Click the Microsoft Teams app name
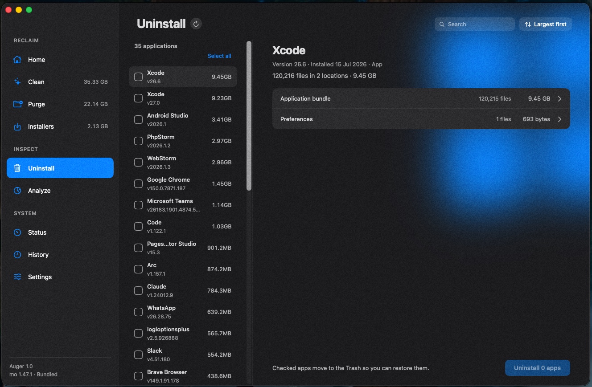This screenshot has width=592, height=387. click(170, 201)
